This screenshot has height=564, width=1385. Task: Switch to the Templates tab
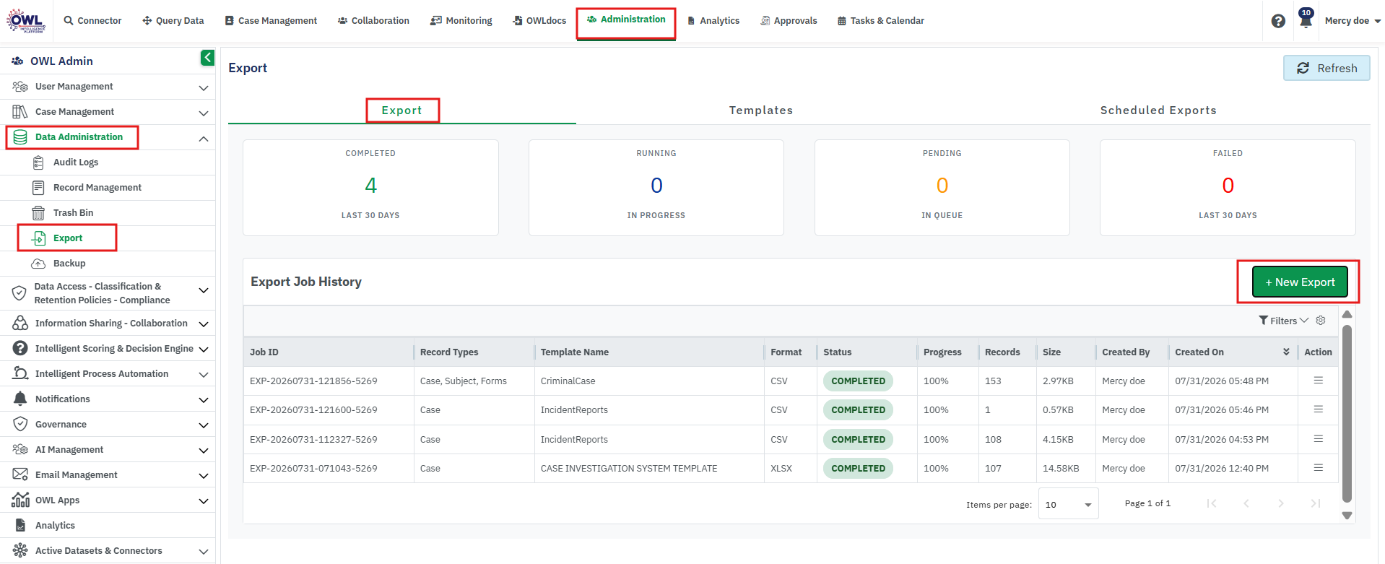(x=761, y=110)
